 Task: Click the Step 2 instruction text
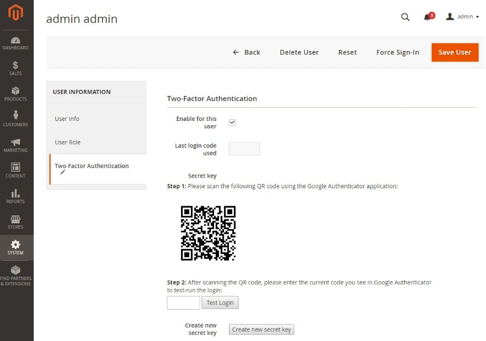coord(299,286)
